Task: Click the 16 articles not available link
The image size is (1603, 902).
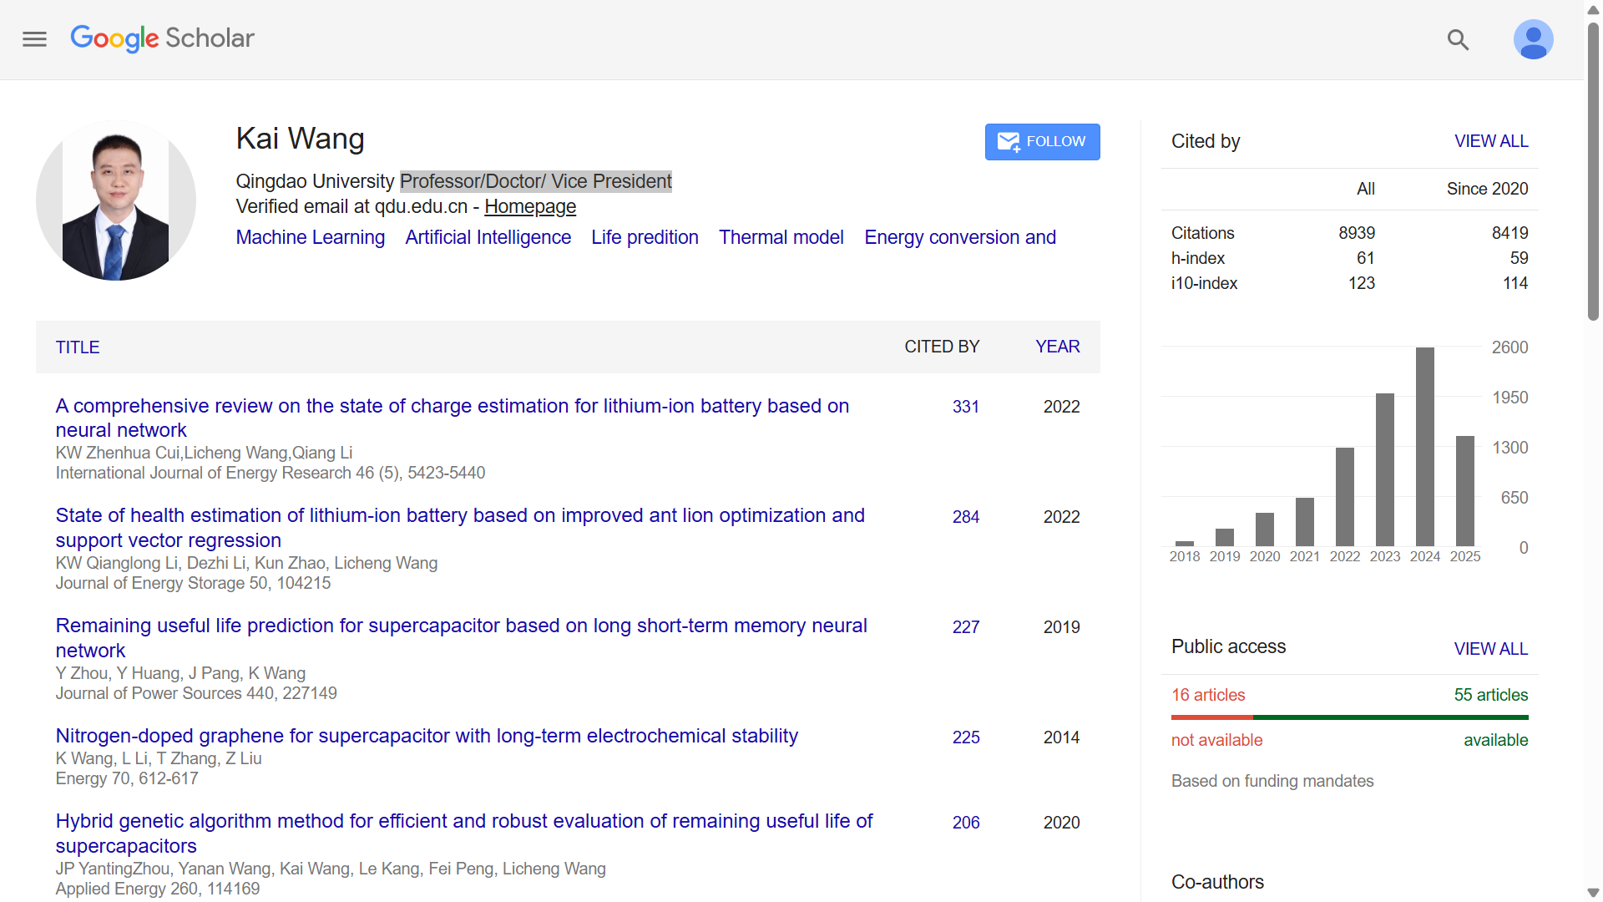Action: click(x=1207, y=695)
